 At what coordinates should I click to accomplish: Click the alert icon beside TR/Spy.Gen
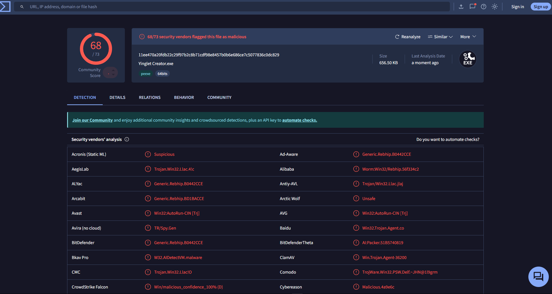[148, 228]
